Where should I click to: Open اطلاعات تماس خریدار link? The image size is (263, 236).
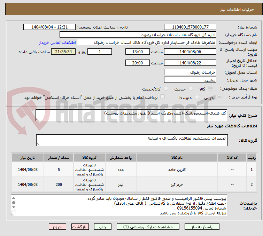coord(57,42)
